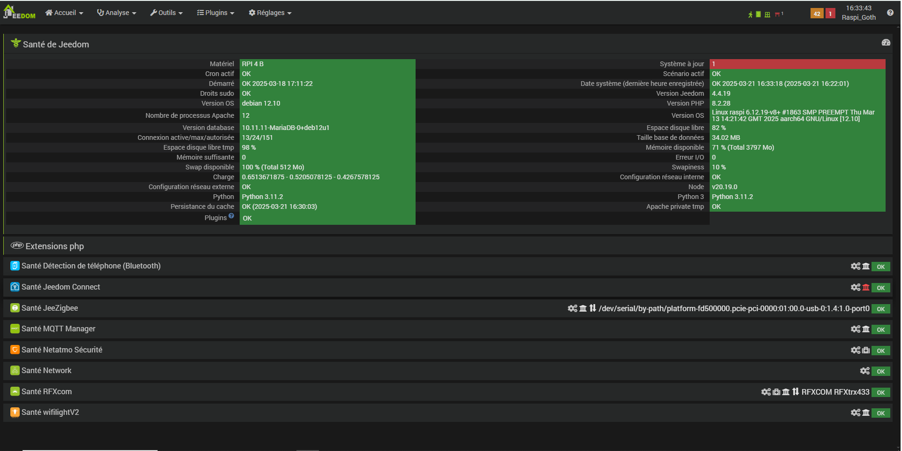Screen dimensions: 902x451
Task: Click the Plugins help question mark tooltip
Action: (231, 216)
